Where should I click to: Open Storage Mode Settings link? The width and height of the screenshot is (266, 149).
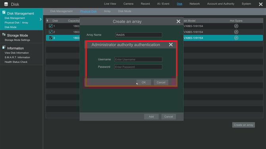[x=17, y=40]
